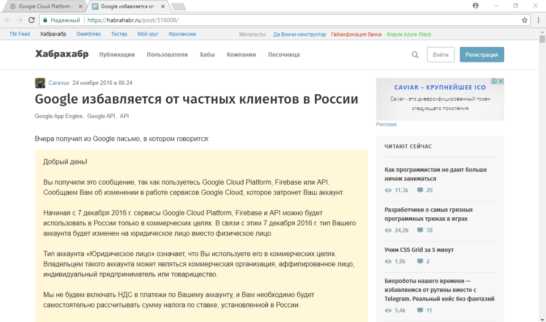Click Caravus author avatar image
The width and height of the screenshot is (546, 322).
click(40, 83)
